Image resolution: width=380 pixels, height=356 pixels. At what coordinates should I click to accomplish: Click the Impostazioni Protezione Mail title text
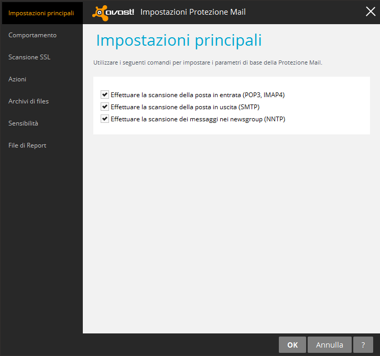[x=193, y=12]
